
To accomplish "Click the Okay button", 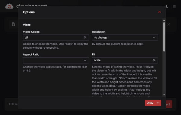I will (x=150, y=103).
